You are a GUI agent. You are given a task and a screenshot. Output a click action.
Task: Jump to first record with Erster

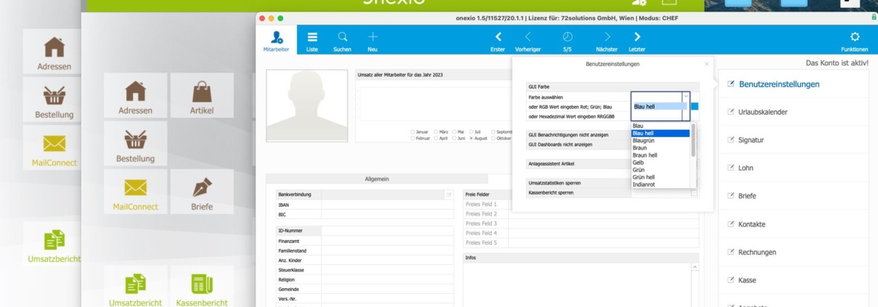coord(498,41)
